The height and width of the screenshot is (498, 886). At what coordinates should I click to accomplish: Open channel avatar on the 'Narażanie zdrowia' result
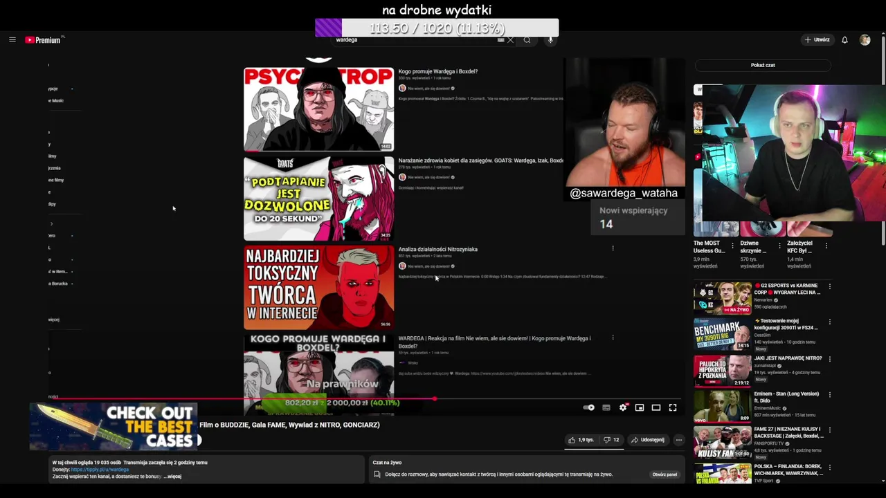(x=402, y=177)
